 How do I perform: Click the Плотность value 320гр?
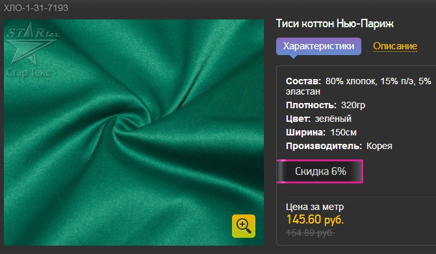tap(353, 106)
